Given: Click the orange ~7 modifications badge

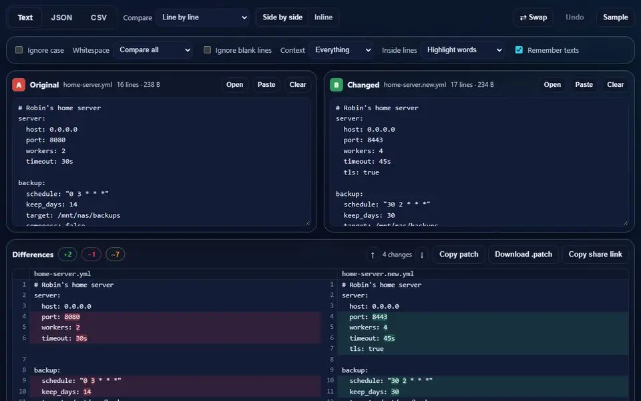Looking at the screenshot, I should pos(116,255).
